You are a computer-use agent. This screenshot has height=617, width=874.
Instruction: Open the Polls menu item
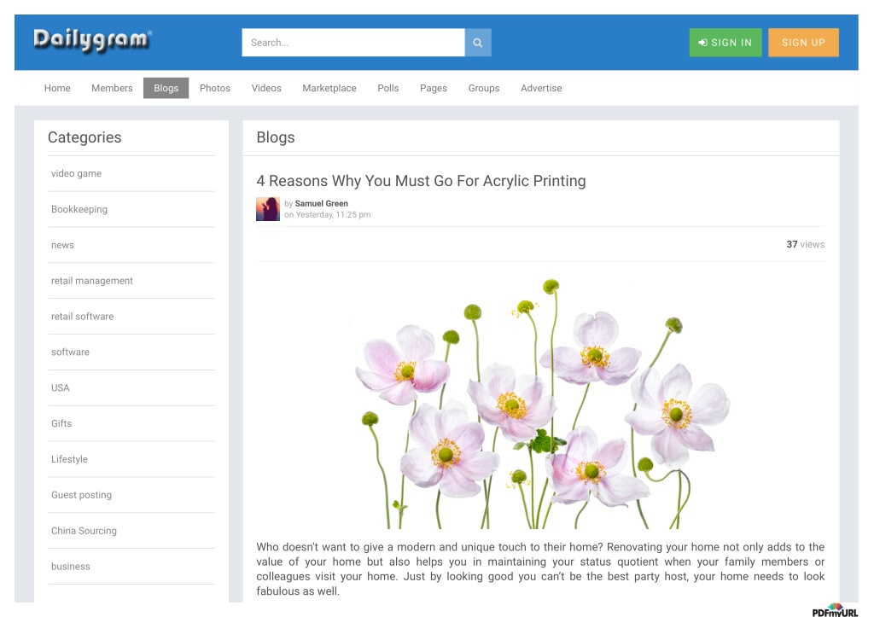tap(388, 88)
